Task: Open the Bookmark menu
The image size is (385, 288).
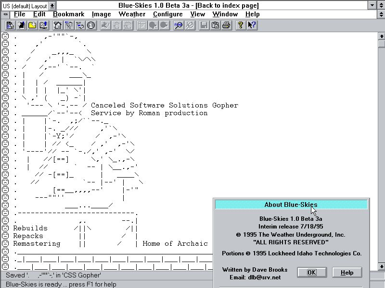Action: pos(68,14)
